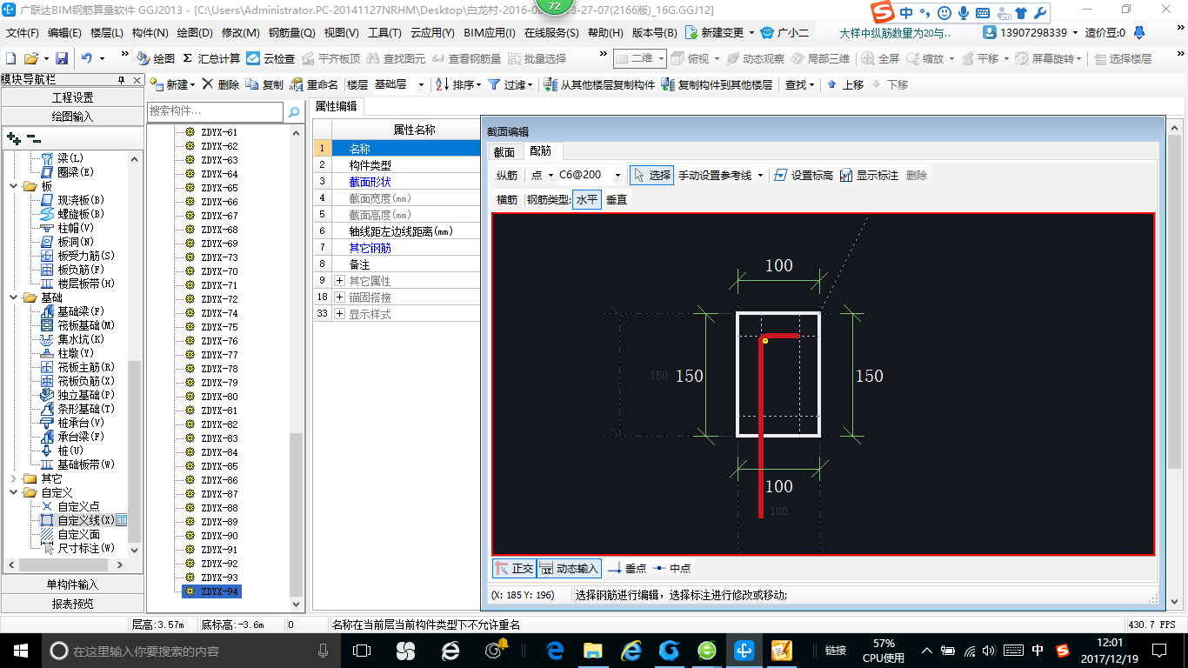1188x668 pixels.
Task: Click expand-all plus icon in navigator
Action: (13, 138)
